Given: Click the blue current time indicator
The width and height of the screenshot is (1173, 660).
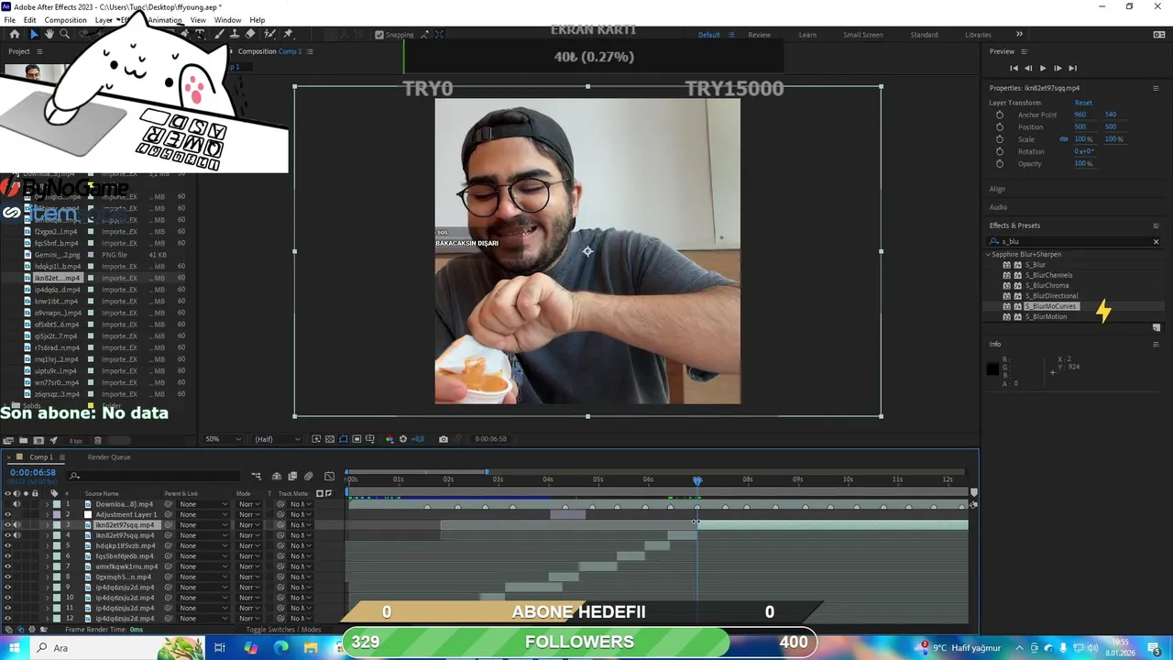Looking at the screenshot, I should 697,480.
